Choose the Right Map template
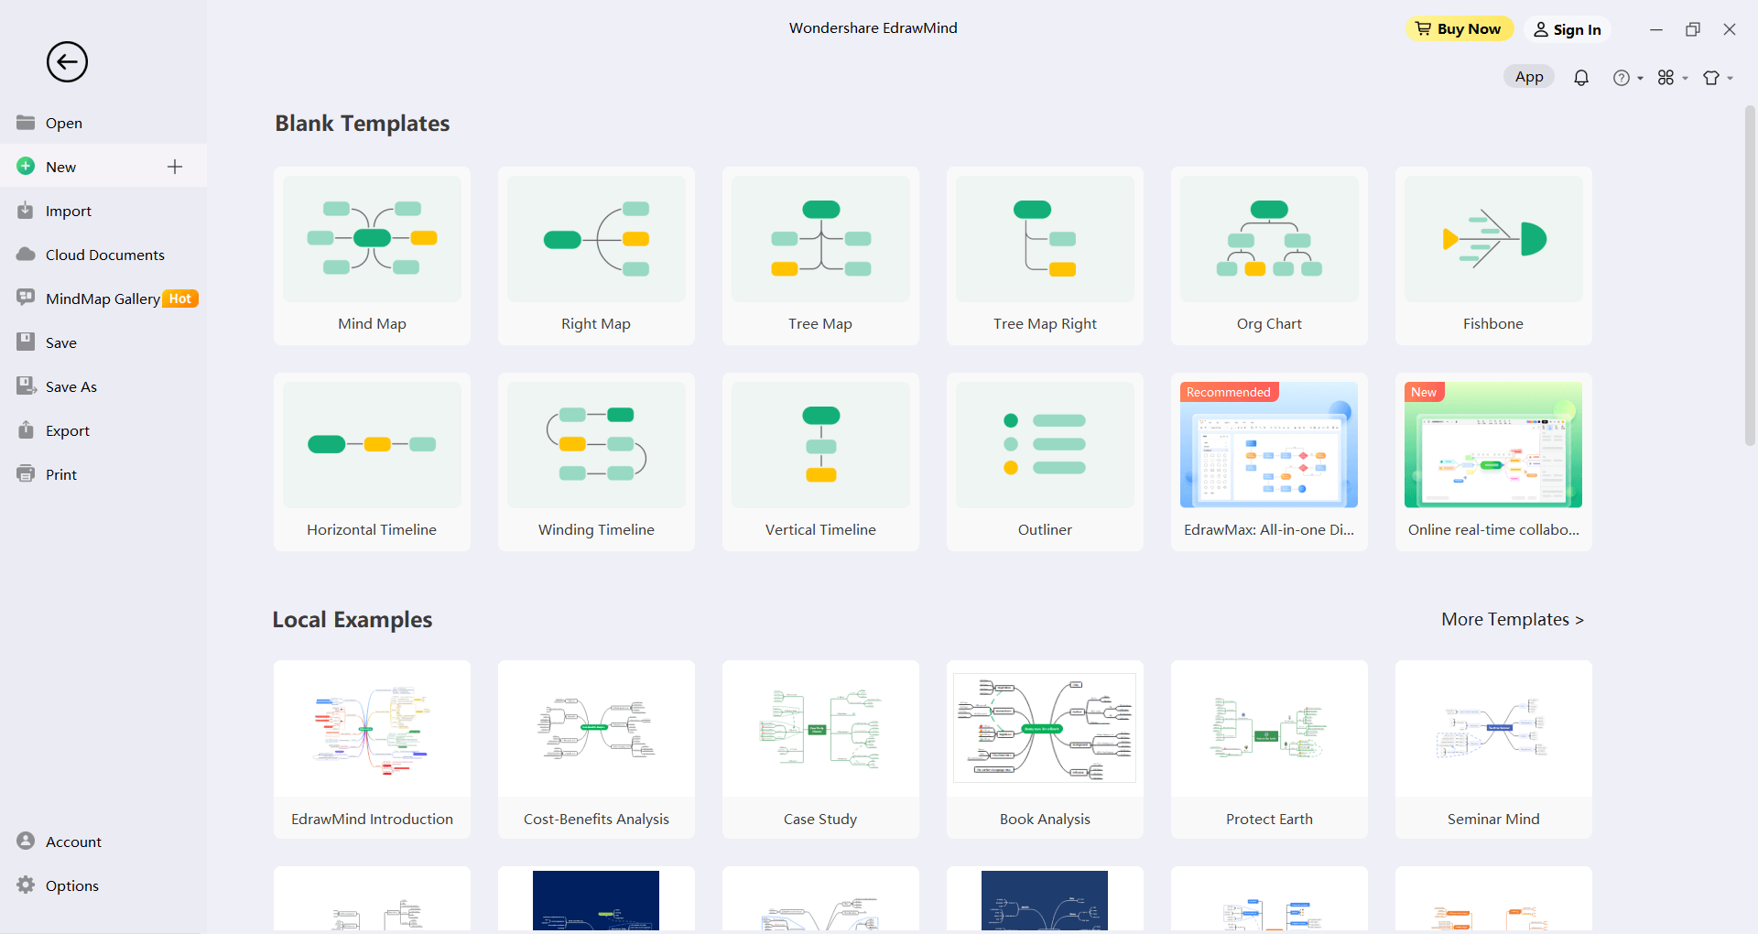Viewport: 1758px width, 934px height. point(596,255)
